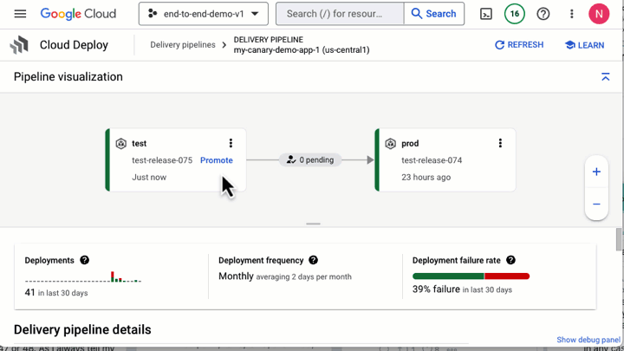Collapse the Pipeline visualization section

pos(605,77)
